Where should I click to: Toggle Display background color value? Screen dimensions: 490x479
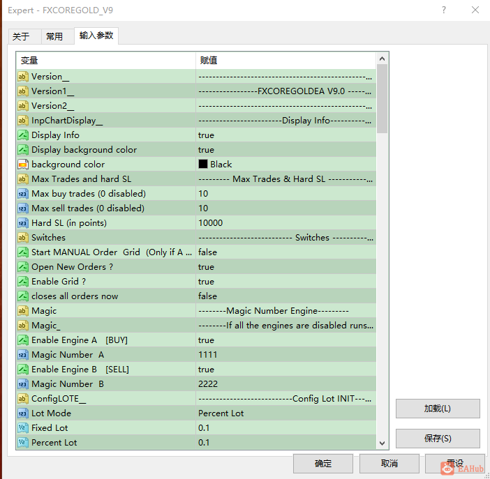pyautogui.click(x=286, y=150)
